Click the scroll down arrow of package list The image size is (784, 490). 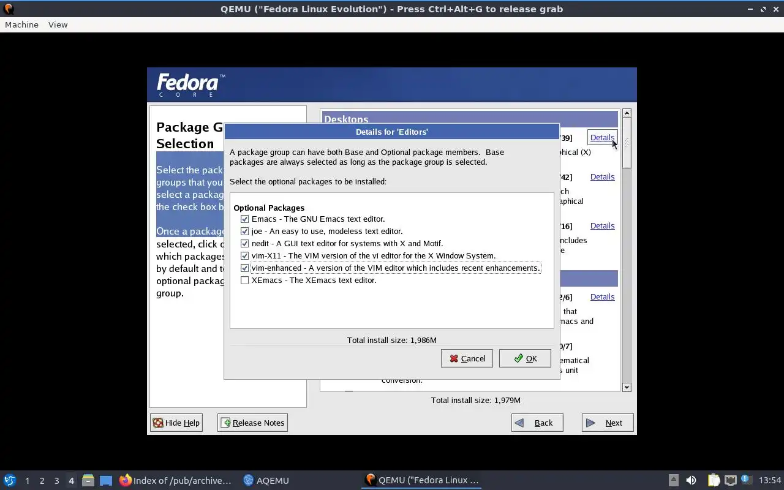pyautogui.click(x=627, y=387)
